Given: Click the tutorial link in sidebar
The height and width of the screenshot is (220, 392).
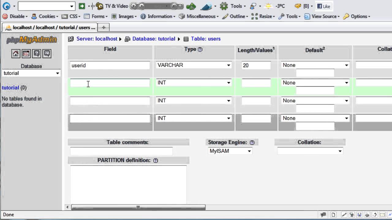Looking at the screenshot, I should point(10,88).
